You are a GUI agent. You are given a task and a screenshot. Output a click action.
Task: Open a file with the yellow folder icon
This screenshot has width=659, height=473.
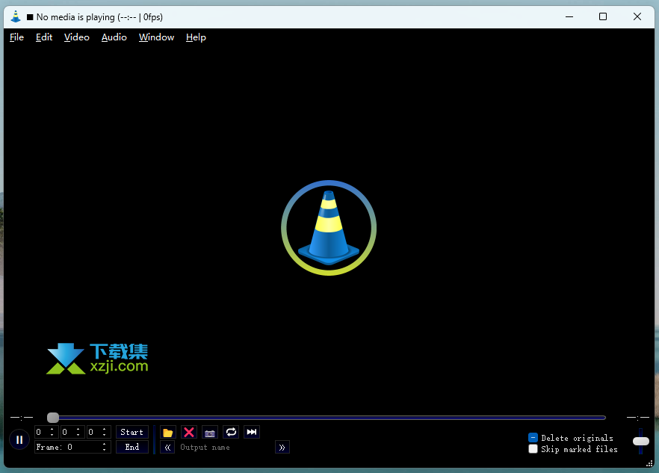[x=167, y=432]
